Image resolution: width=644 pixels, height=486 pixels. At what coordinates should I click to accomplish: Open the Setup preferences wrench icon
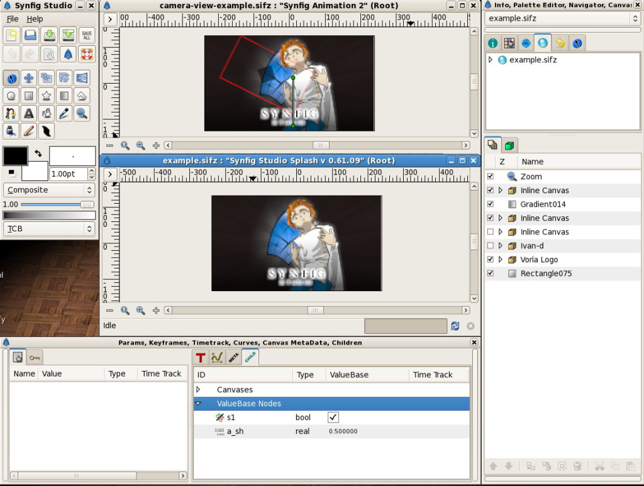[49, 54]
